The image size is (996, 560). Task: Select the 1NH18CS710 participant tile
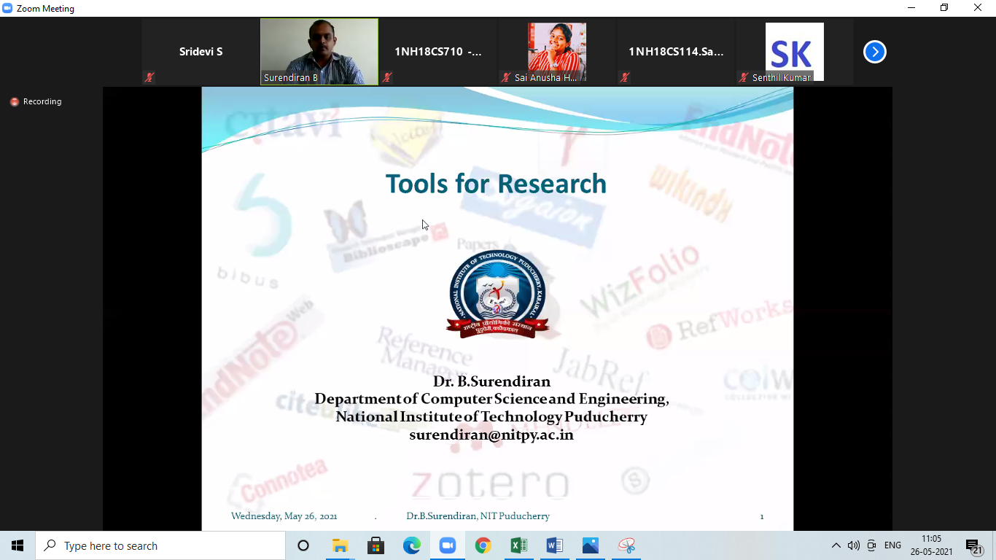pyautogui.click(x=438, y=52)
